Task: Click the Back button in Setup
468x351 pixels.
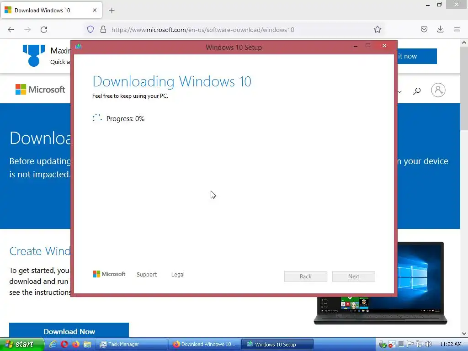Action: click(306, 277)
